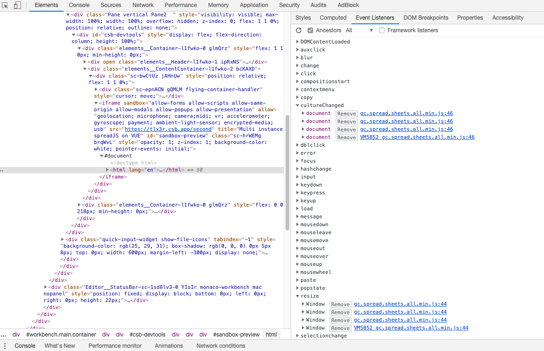The image size is (544, 351).
Task: Open the Computed styles tab
Action: (x=333, y=18)
